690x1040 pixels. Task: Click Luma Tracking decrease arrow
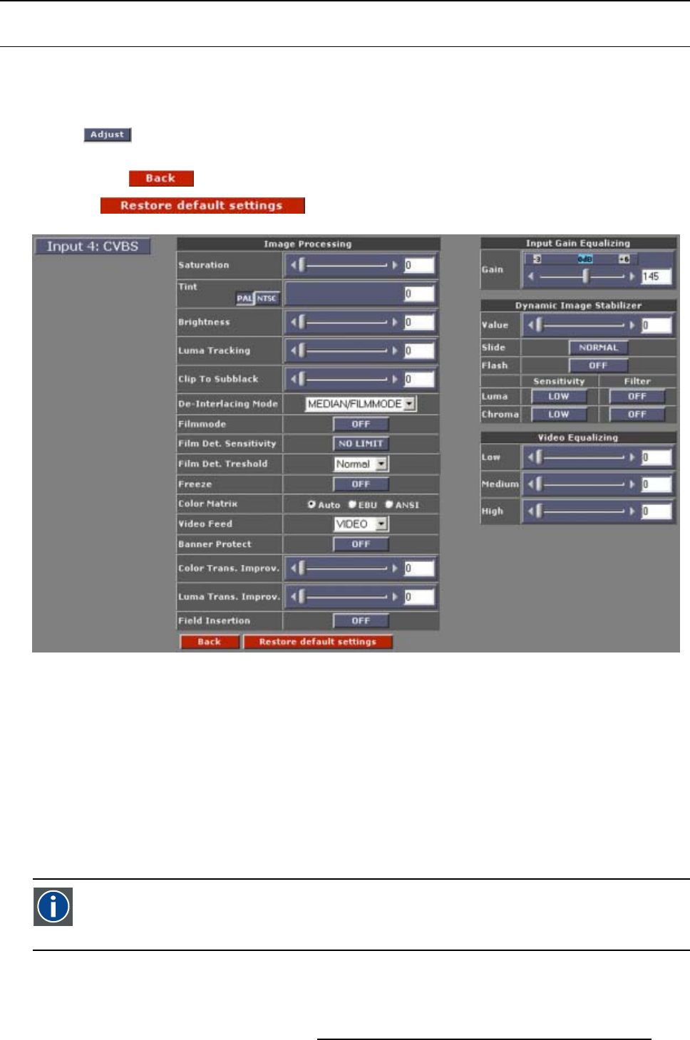[293, 350]
